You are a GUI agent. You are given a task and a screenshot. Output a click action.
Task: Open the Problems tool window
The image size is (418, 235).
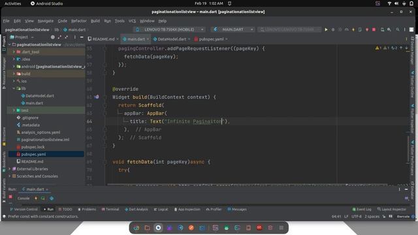click(87, 210)
